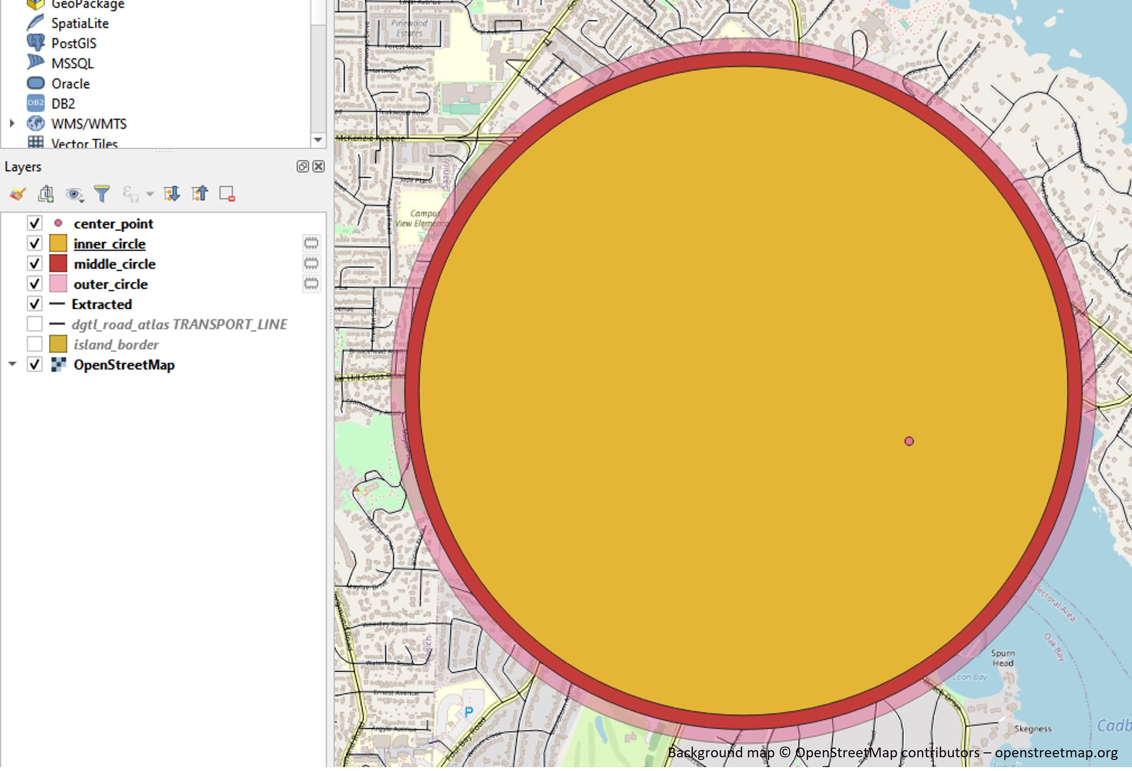Collapse the OpenStreetMap layer entry

coord(13,364)
